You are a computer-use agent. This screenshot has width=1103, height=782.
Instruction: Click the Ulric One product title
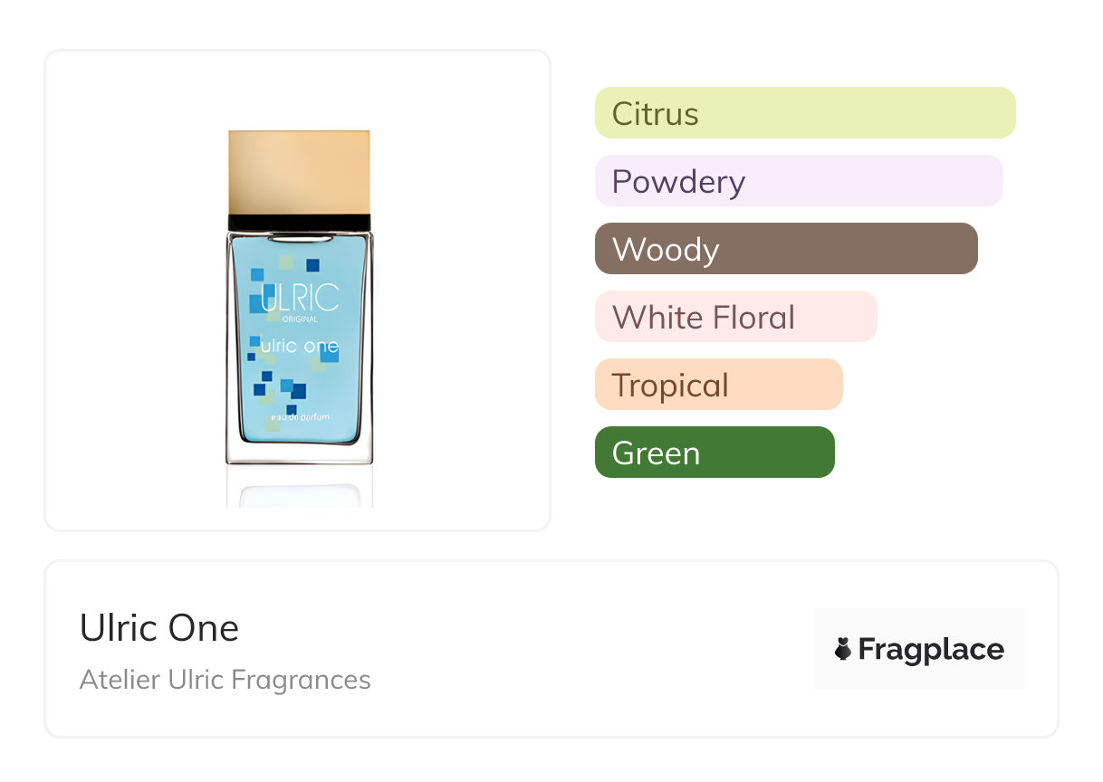tap(159, 627)
